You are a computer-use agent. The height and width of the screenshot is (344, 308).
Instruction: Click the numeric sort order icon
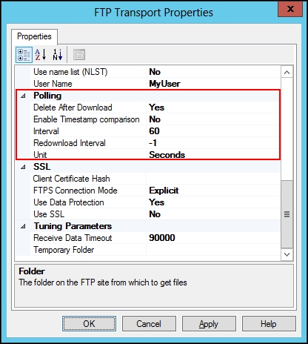coord(58,55)
